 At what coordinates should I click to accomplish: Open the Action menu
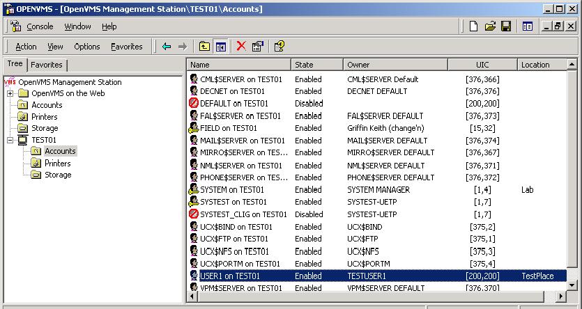coord(26,47)
